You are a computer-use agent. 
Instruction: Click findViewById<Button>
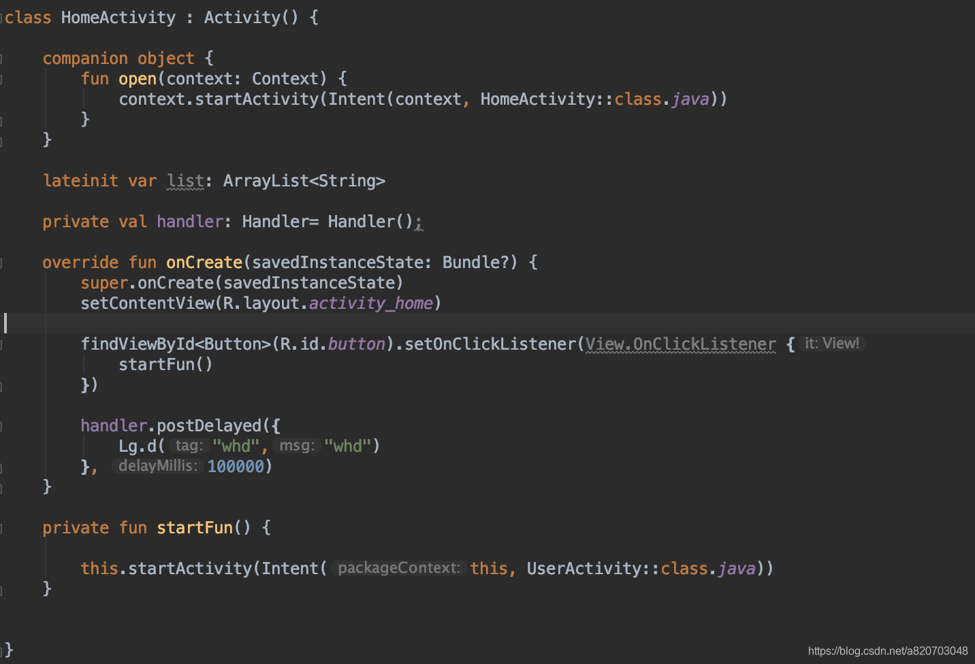(x=176, y=344)
